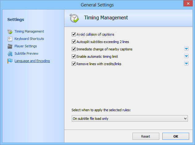The image size is (195, 145).
Task: Open the 'On subtitle file load only' dropdown
Action: click(x=130, y=119)
